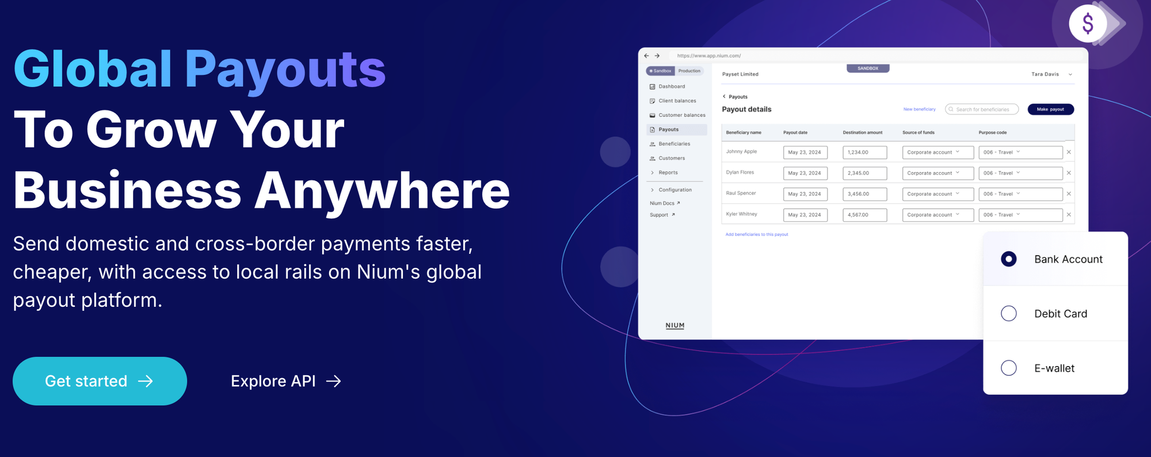Edit payout date for Johnny Apple
Screen dimensions: 1151x457
pyautogui.click(x=805, y=153)
